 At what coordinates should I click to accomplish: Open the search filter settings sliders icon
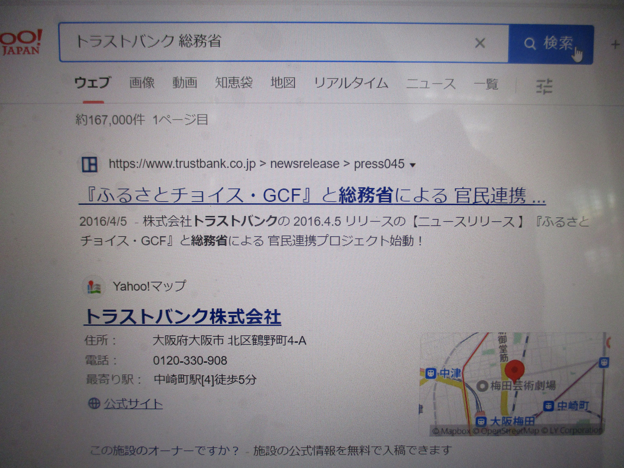click(544, 87)
